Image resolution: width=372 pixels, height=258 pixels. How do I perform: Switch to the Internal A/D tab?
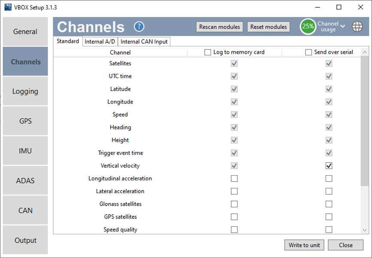tap(100, 42)
